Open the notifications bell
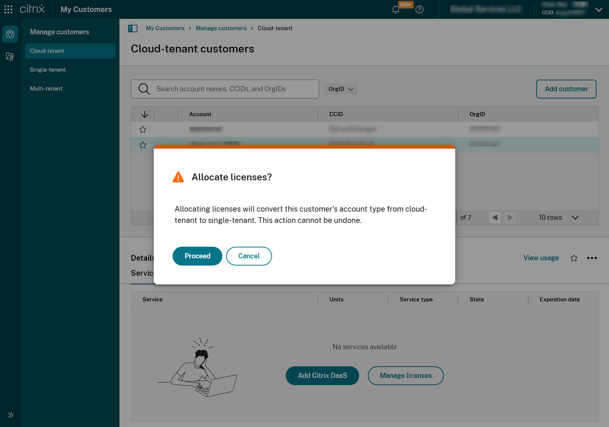 [395, 9]
